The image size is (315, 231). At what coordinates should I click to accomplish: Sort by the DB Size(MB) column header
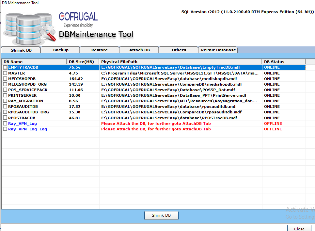(x=83, y=61)
